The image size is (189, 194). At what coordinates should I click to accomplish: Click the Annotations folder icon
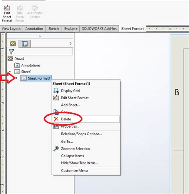click(x=17, y=65)
